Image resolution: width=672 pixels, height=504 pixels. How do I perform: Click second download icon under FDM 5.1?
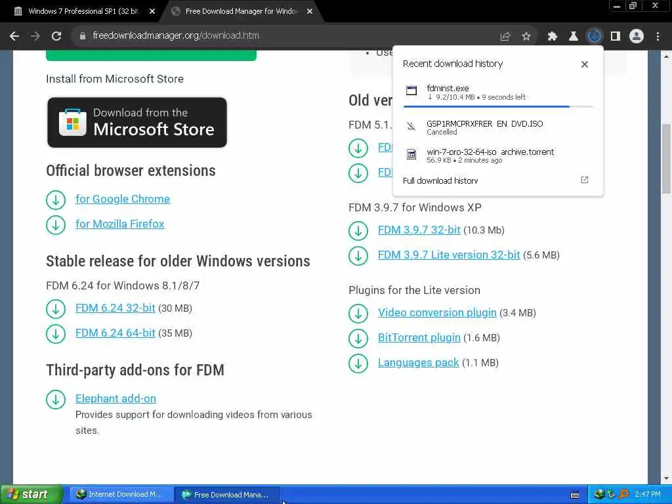[358, 173]
